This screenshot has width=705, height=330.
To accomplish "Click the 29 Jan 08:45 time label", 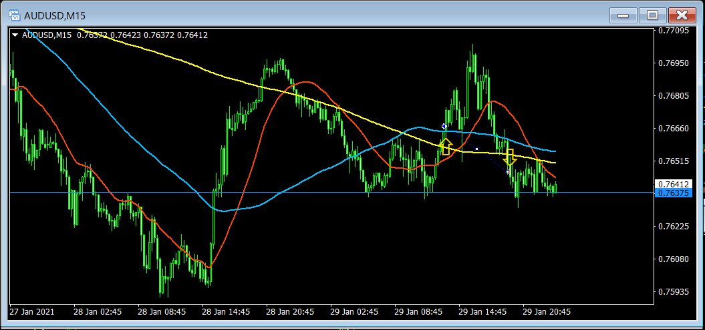I will pos(418,311).
